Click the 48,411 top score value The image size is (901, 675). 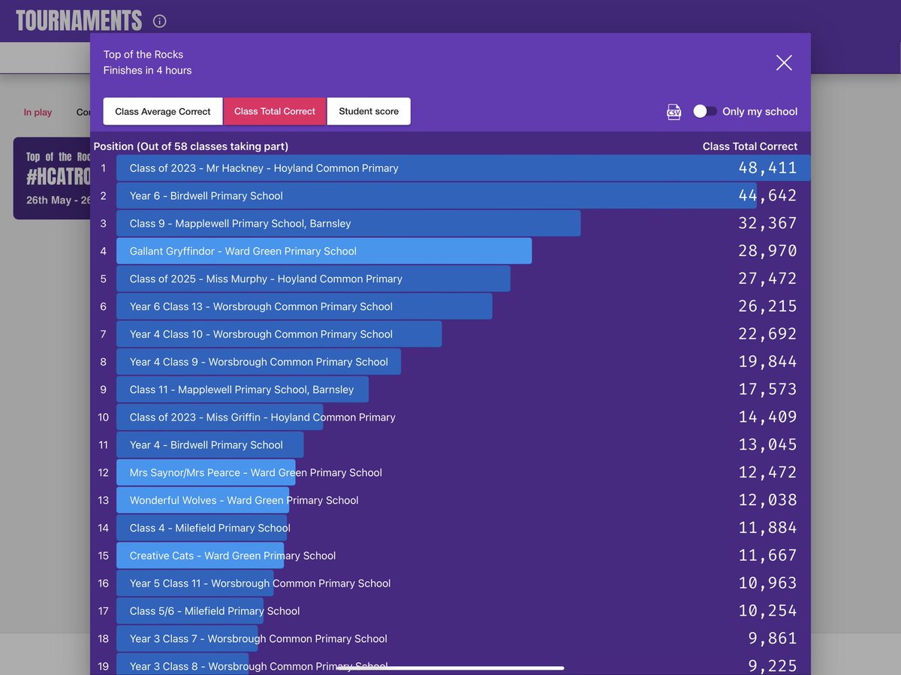[767, 168]
